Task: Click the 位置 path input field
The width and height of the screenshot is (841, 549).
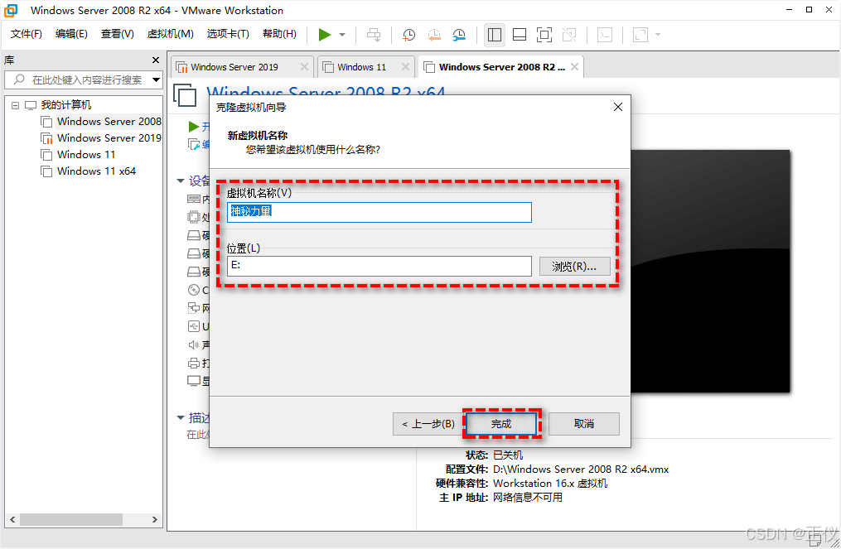Action: [x=379, y=266]
